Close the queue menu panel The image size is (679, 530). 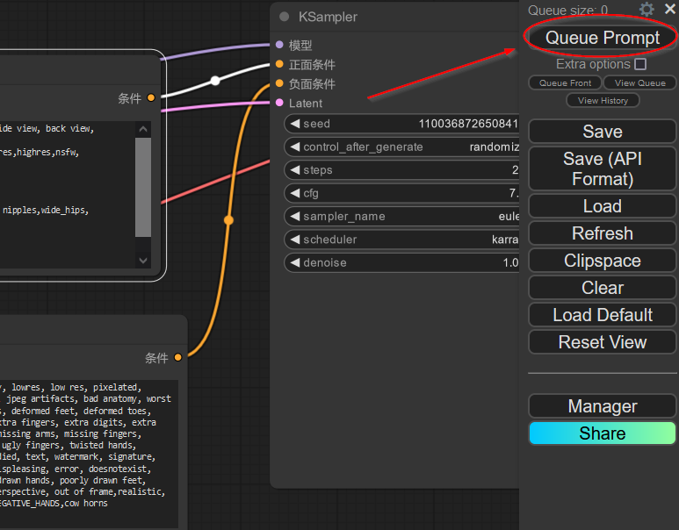670,9
